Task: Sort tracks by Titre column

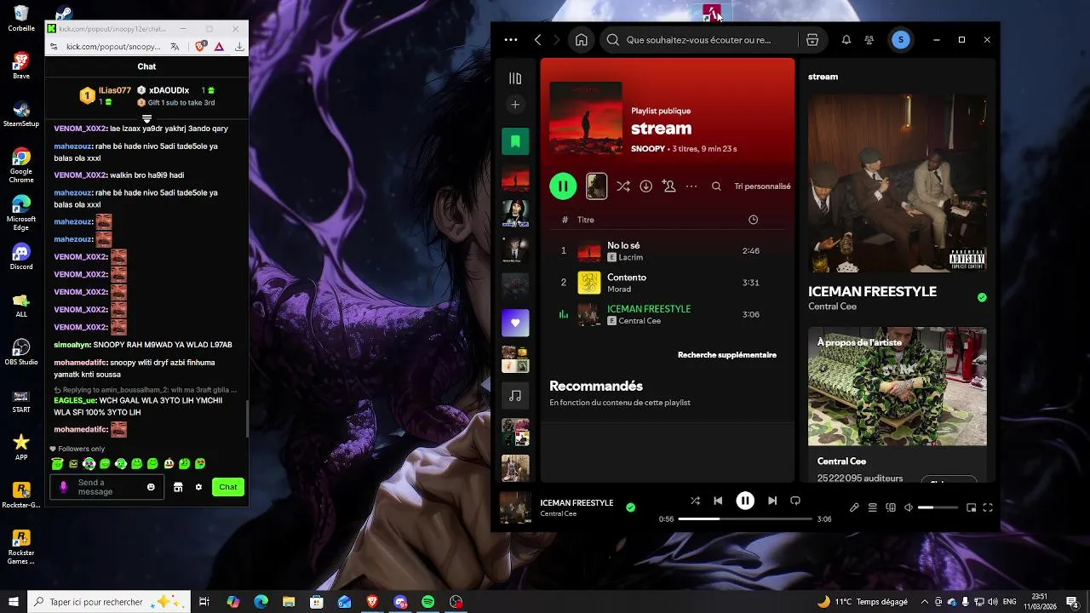Action: [x=586, y=220]
